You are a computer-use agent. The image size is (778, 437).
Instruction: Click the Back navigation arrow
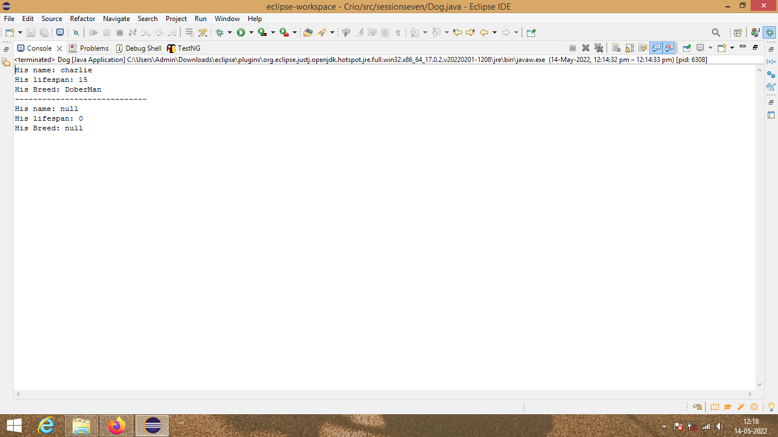[484, 32]
